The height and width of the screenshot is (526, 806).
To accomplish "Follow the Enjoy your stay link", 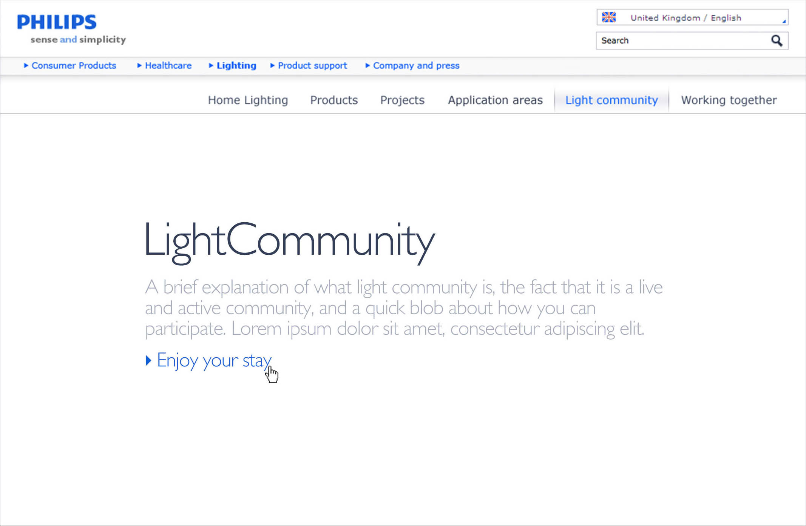I will coord(214,360).
